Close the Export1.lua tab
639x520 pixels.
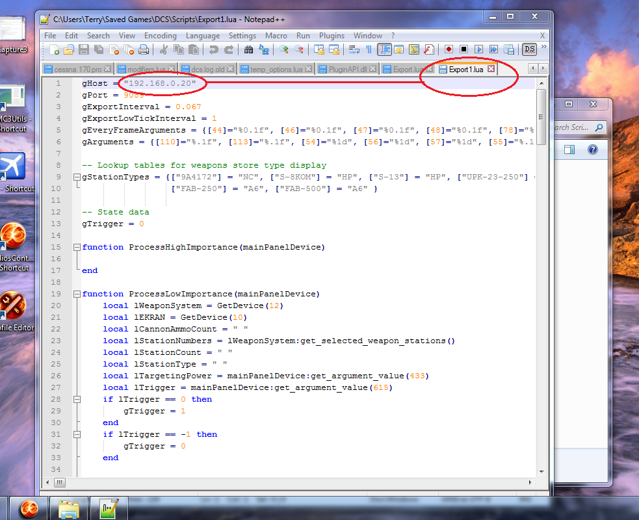[491, 69]
